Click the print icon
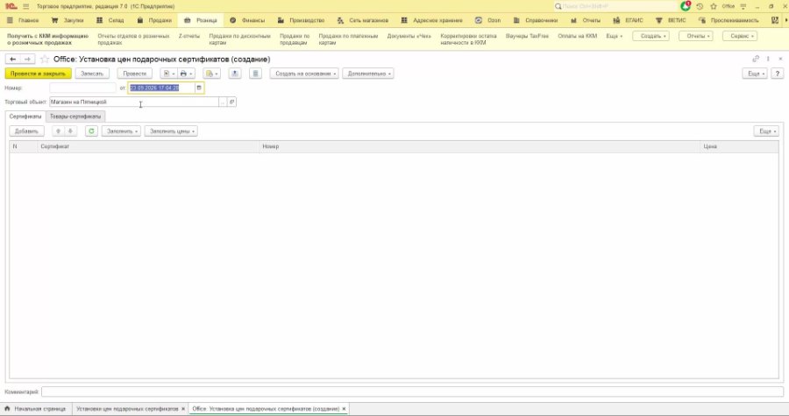The width and height of the screenshot is (789, 416). pos(186,74)
